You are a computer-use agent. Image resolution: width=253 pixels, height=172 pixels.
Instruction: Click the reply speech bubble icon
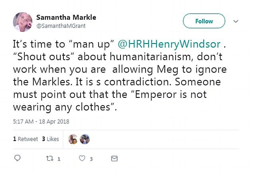17,158
